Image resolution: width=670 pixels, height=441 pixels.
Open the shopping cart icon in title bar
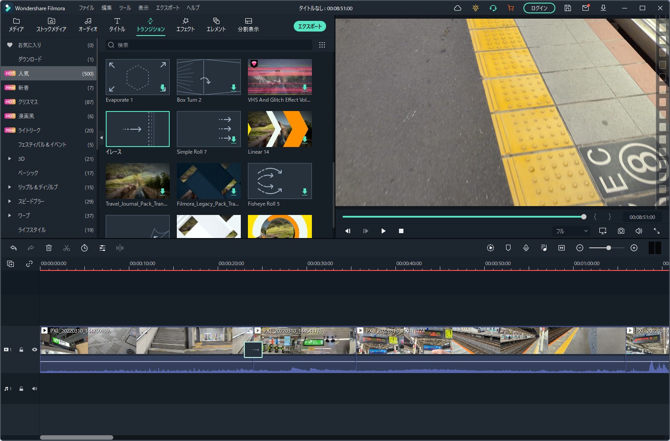(x=510, y=8)
